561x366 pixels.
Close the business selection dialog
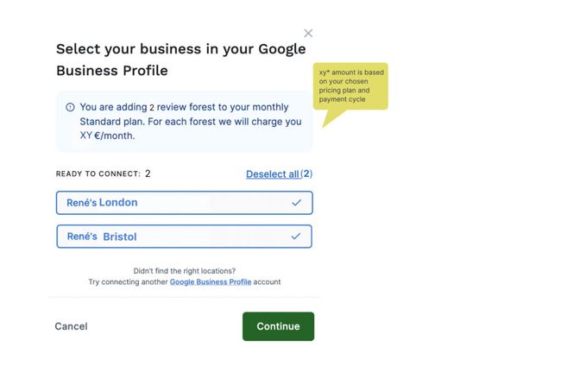click(308, 34)
